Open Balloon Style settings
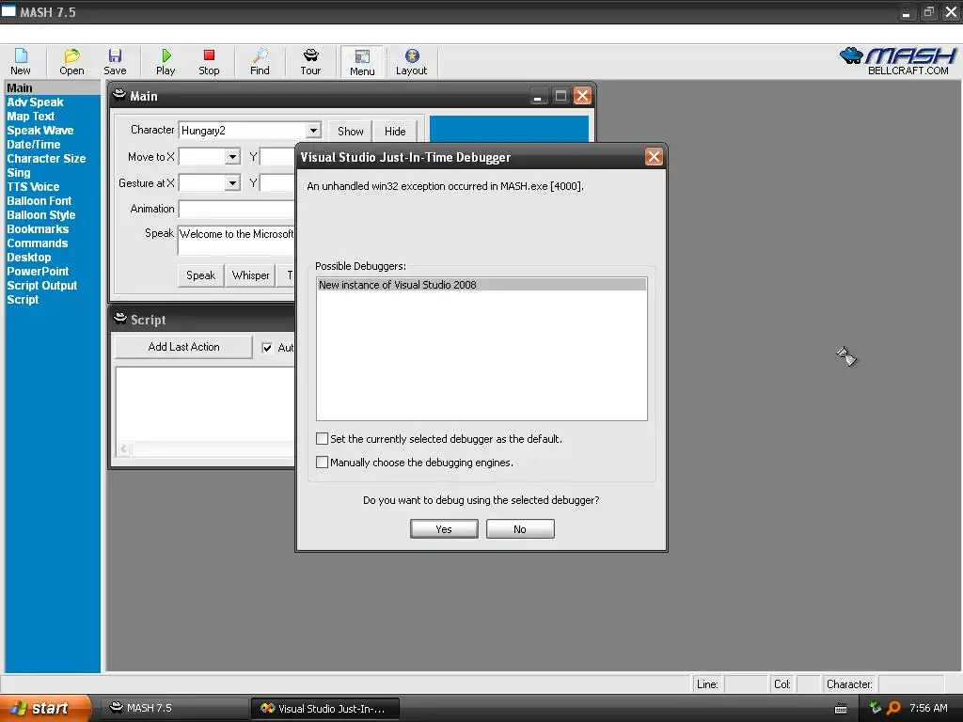 click(x=40, y=215)
